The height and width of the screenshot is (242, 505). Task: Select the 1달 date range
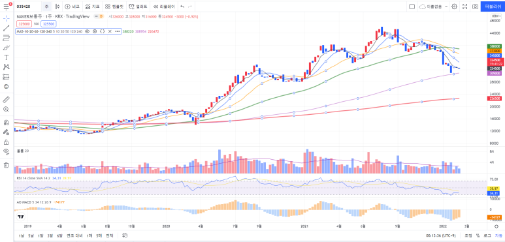(x=41, y=235)
